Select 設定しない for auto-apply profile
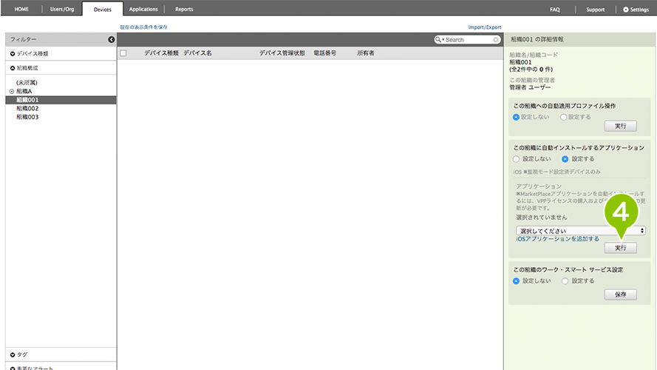 click(516, 117)
